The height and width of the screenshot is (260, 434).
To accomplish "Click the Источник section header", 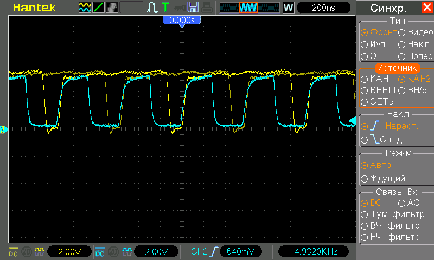I will coord(397,68).
